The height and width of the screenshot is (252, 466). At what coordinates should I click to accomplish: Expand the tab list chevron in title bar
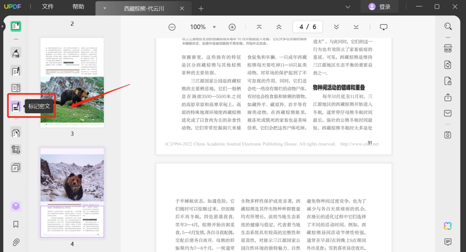pyautogui.click(x=348, y=7)
